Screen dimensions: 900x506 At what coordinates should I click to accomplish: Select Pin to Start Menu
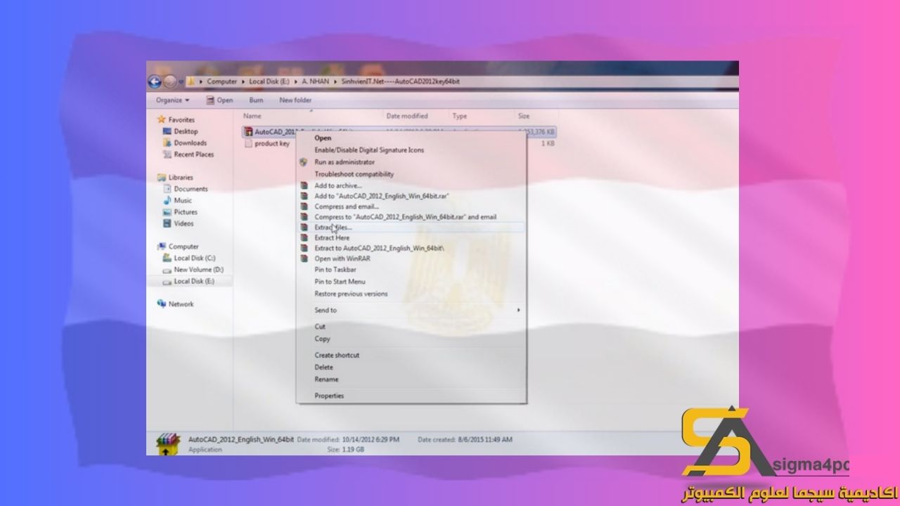pyautogui.click(x=340, y=282)
